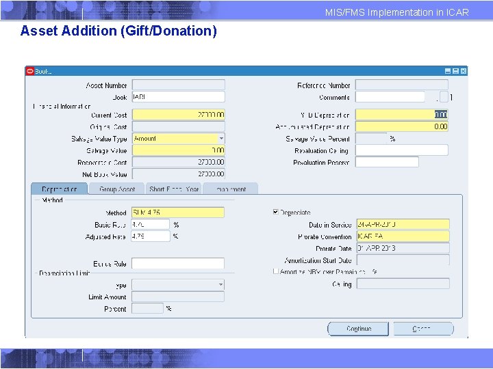Screen dimensions: 493x369
Task: Click the Net Book Value field
Action: coord(179,174)
